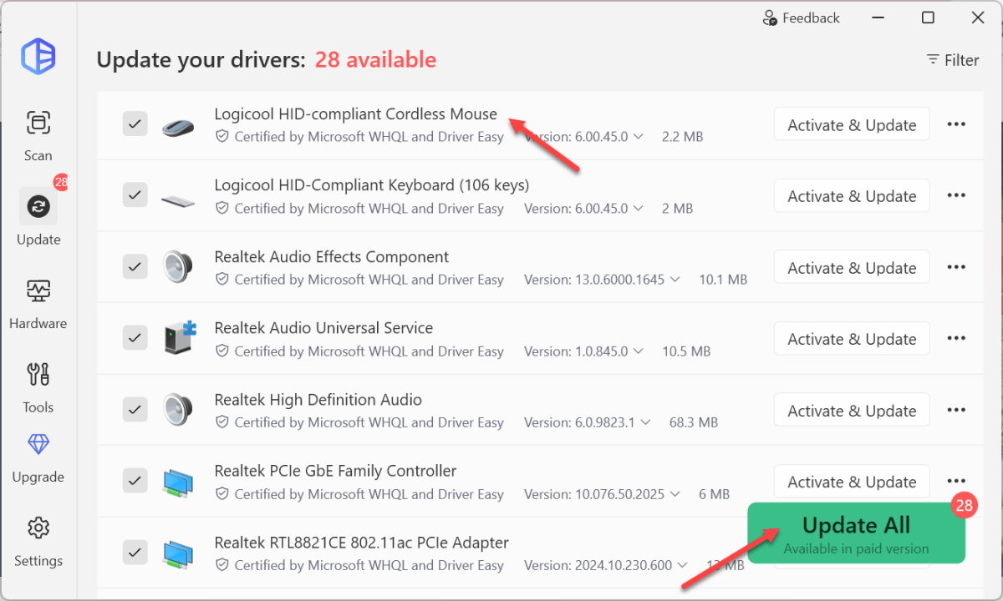Viewport: 1003px width, 601px height.
Task: Activate & Update the Realtek PCIe GbE Family Controller
Action: pyautogui.click(x=851, y=481)
